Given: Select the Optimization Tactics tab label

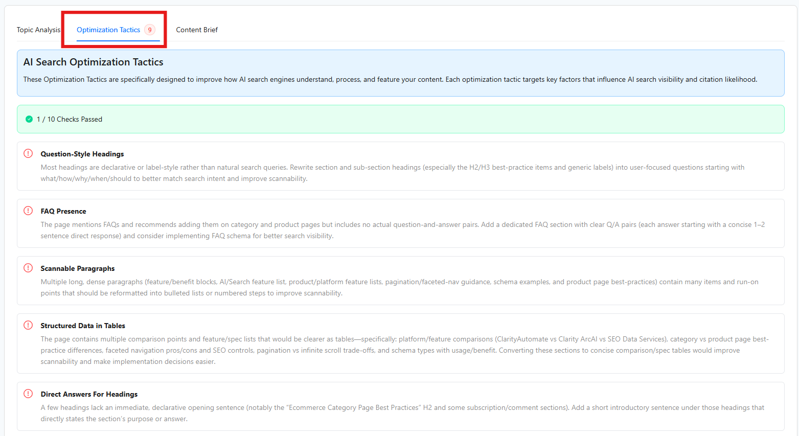Looking at the screenshot, I should pyautogui.click(x=108, y=30).
